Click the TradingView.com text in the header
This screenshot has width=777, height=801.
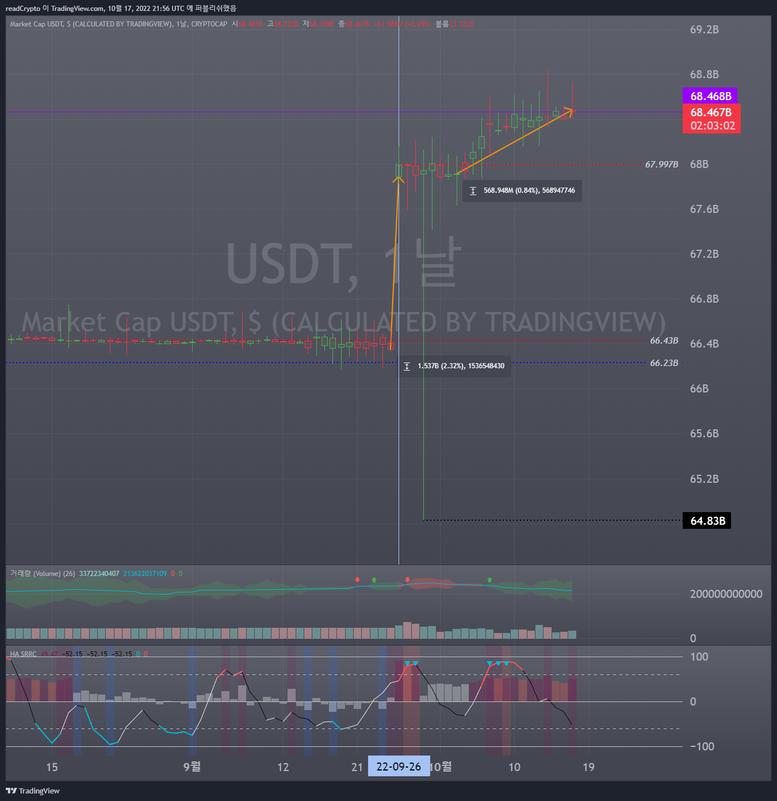[78, 9]
